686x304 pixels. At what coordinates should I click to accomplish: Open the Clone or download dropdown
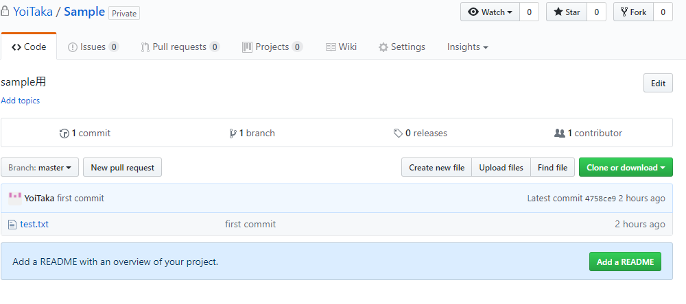click(x=626, y=167)
